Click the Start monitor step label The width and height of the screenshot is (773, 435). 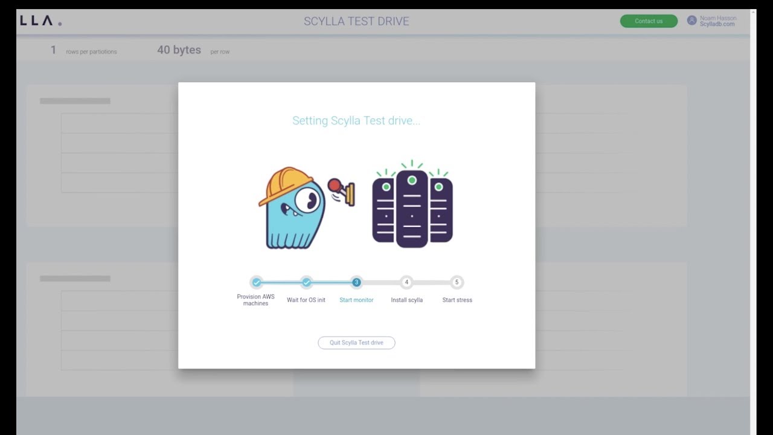(356, 300)
